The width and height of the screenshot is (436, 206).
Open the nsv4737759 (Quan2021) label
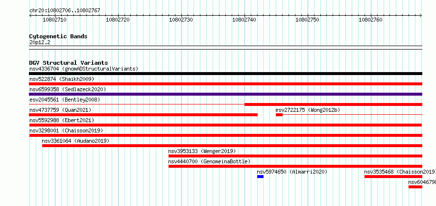click(x=60, y=110)
